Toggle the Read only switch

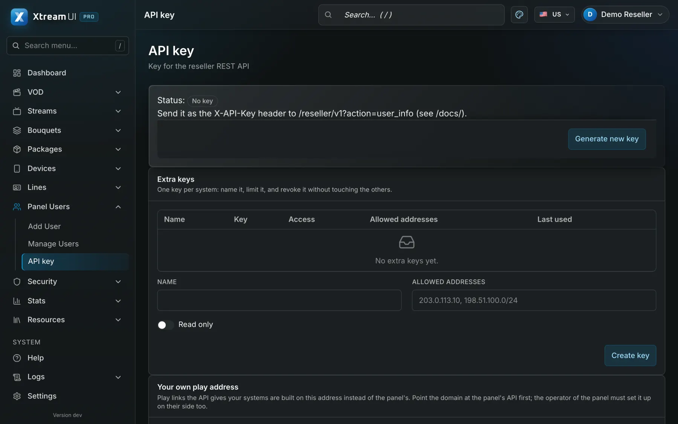pos(166,325)
